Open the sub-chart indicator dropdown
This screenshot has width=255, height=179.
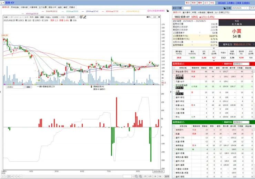tap(15, 87)
